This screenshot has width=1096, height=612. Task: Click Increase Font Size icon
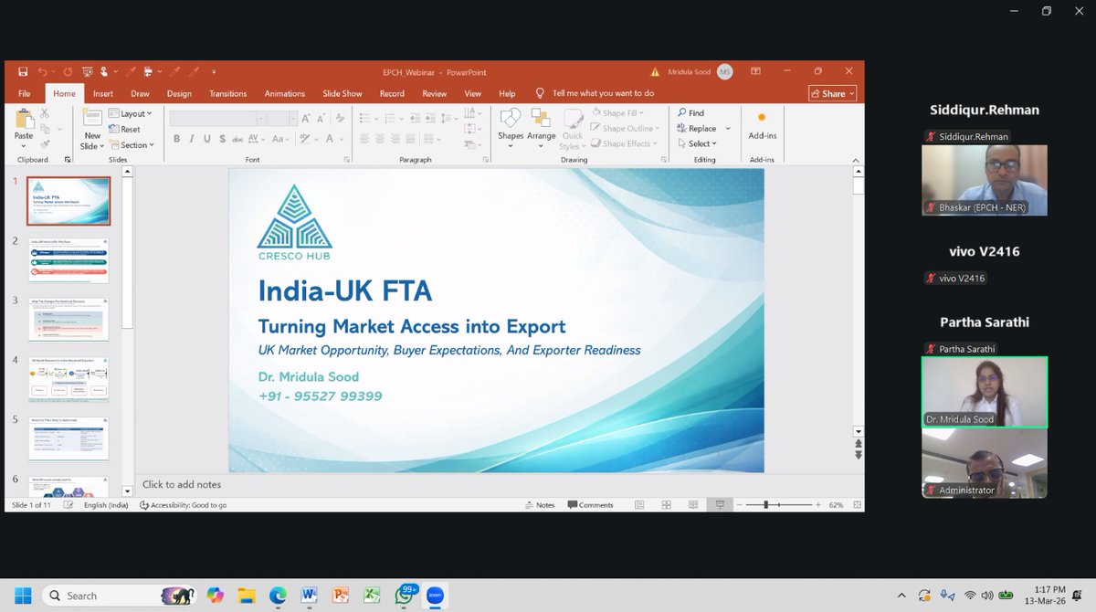tap(305, 118)
